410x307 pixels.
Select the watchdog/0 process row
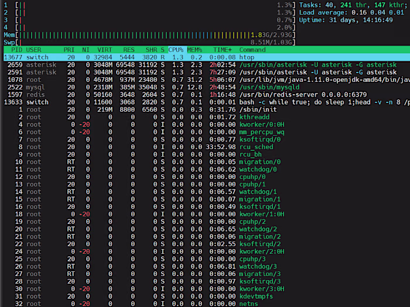[207, 170]
